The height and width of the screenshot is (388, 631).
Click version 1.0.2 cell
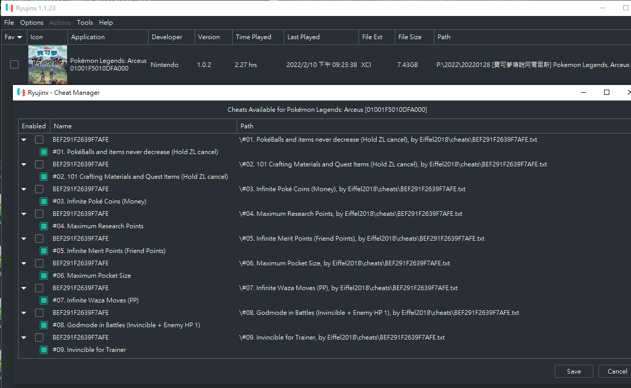204,65
